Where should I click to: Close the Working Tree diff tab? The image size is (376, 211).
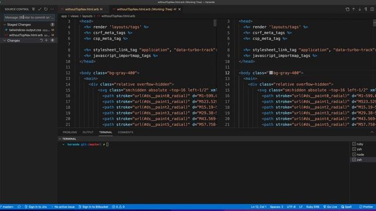coord(180,9)
